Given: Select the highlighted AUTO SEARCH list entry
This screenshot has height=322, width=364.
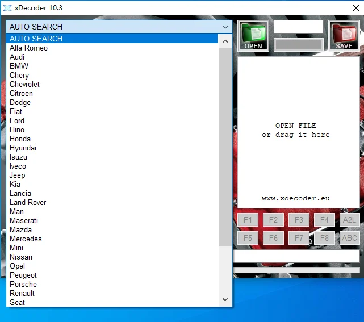Looking at the screenshot, I should click(x=112, y=39).
